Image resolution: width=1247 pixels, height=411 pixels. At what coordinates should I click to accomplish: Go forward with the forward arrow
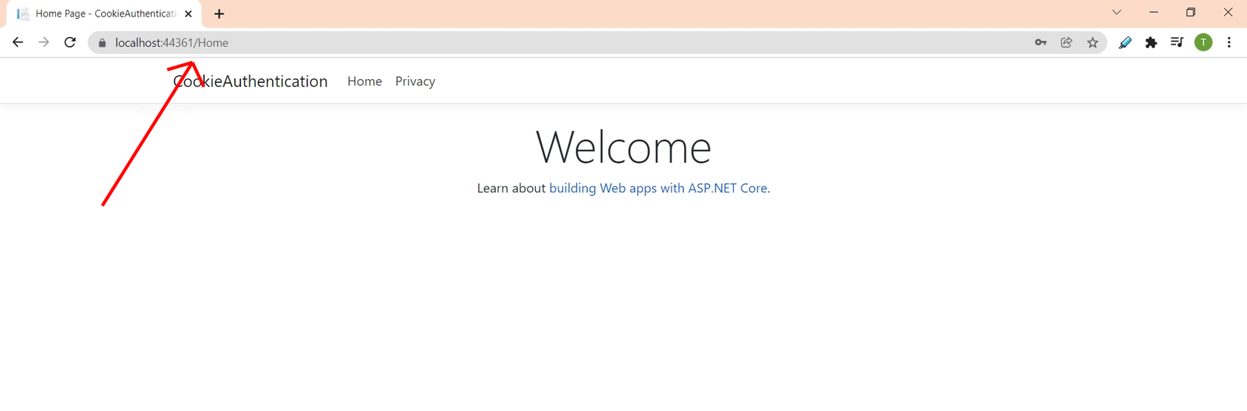(44, 43)
